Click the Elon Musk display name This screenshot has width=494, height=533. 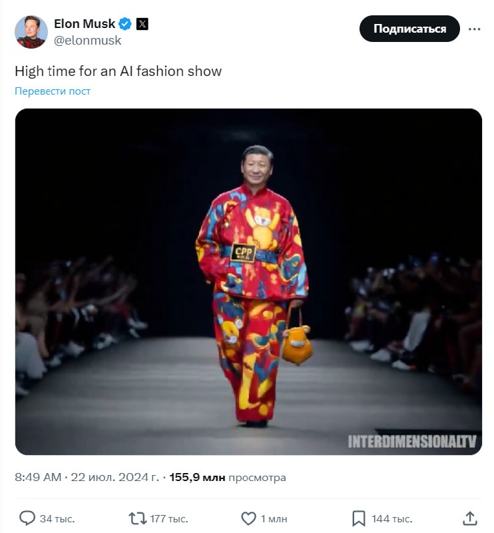84,24
